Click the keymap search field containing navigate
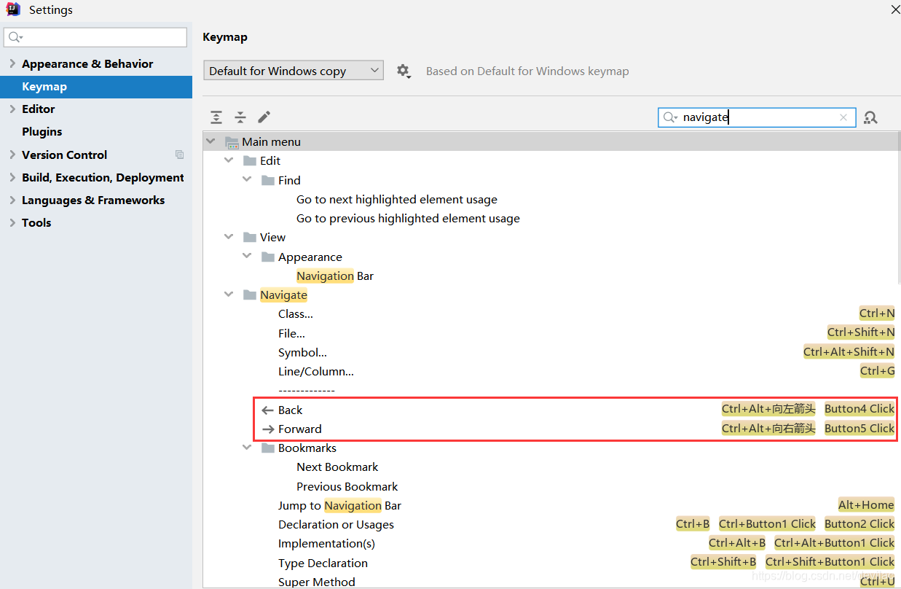This screenshot has height=589, width=901. click(x=757, y=117)
